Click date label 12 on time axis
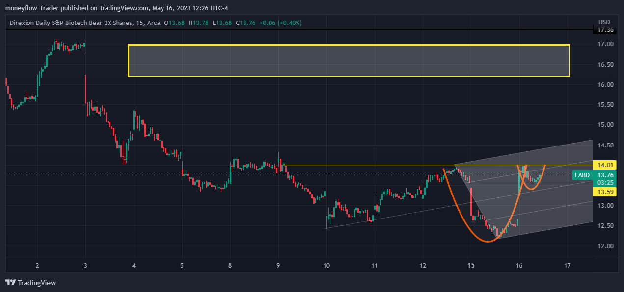This screenshot has height=292, width=624. tap(423, 265)
